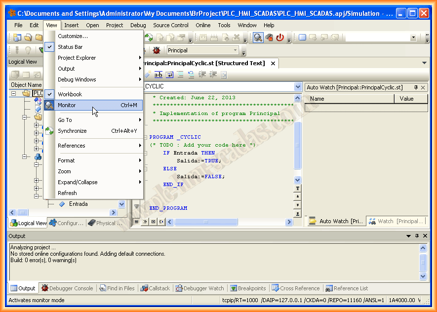Image resolution: width=437 pixels, height=312 pixels.
Task: Select the Entrada variable tree item
Action: [x=78, y=204]
